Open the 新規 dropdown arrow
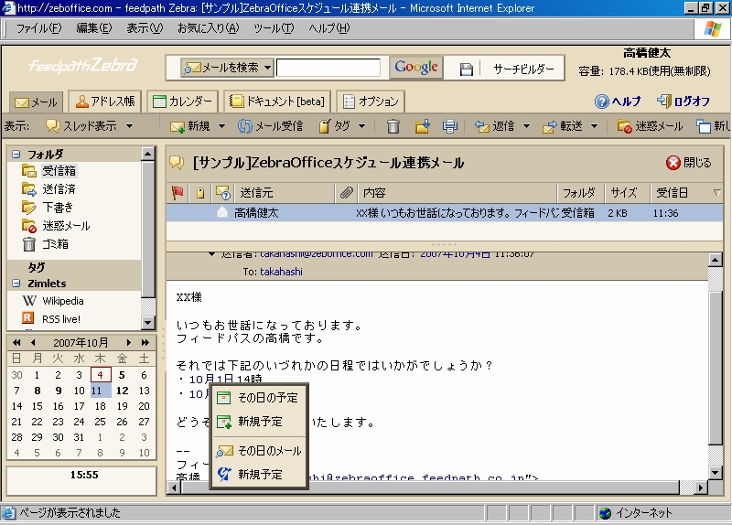Viewport: 732px width, 525px height. pyautogui.click(x=222, y=126)
